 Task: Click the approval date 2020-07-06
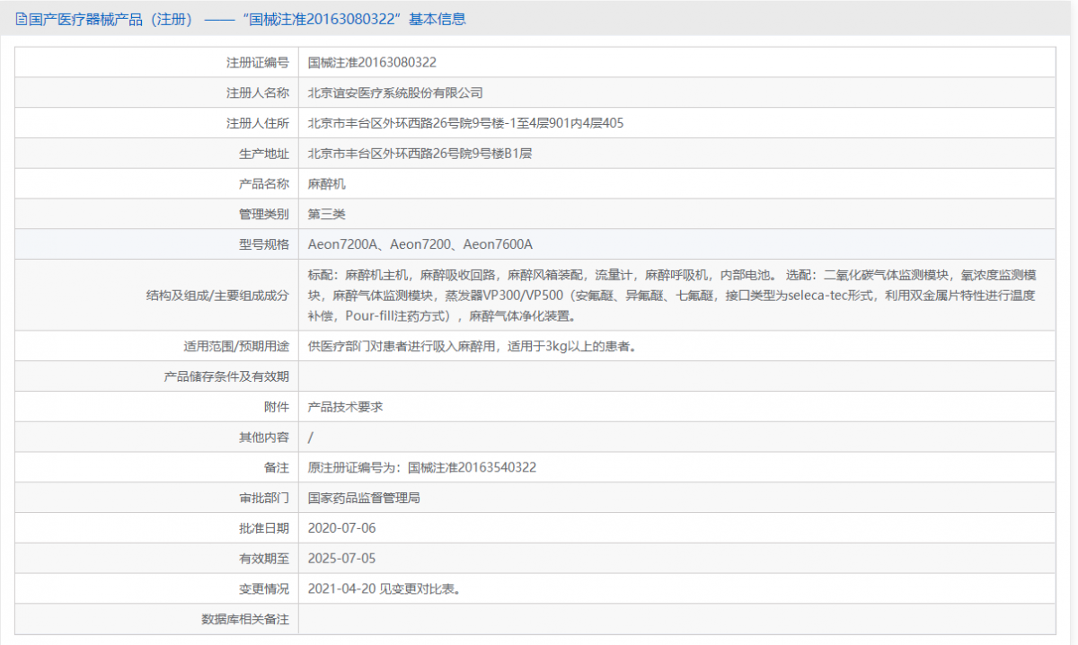pyautogui.click(x=341, y=528)
